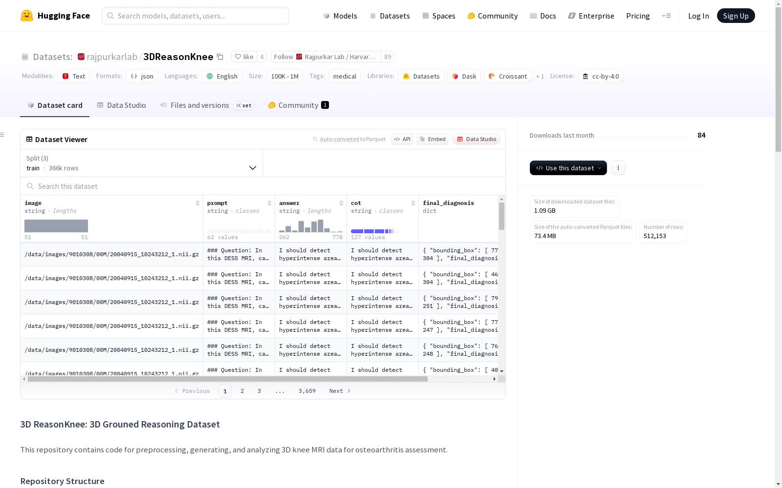This screenshot has height=488, width=782.
Task: Copy dataset name with the copy icon
Action: click(x=220, y=57)
